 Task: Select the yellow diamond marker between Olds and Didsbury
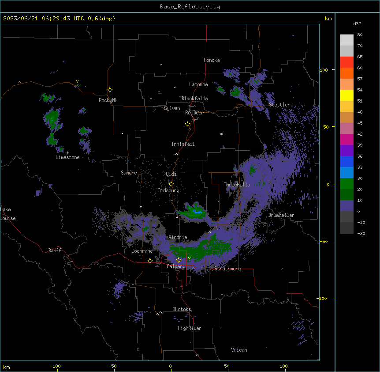171,184
